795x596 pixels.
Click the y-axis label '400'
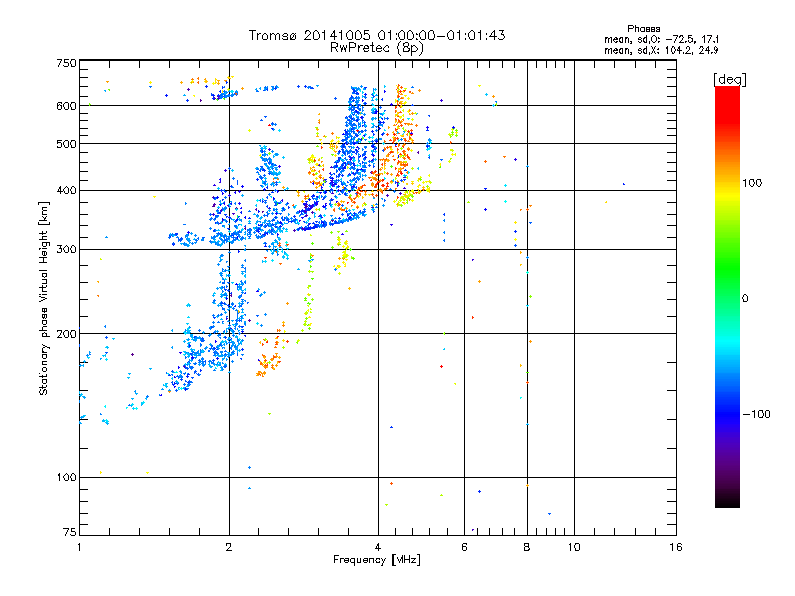pyautogui.click(x=66, y=191)
